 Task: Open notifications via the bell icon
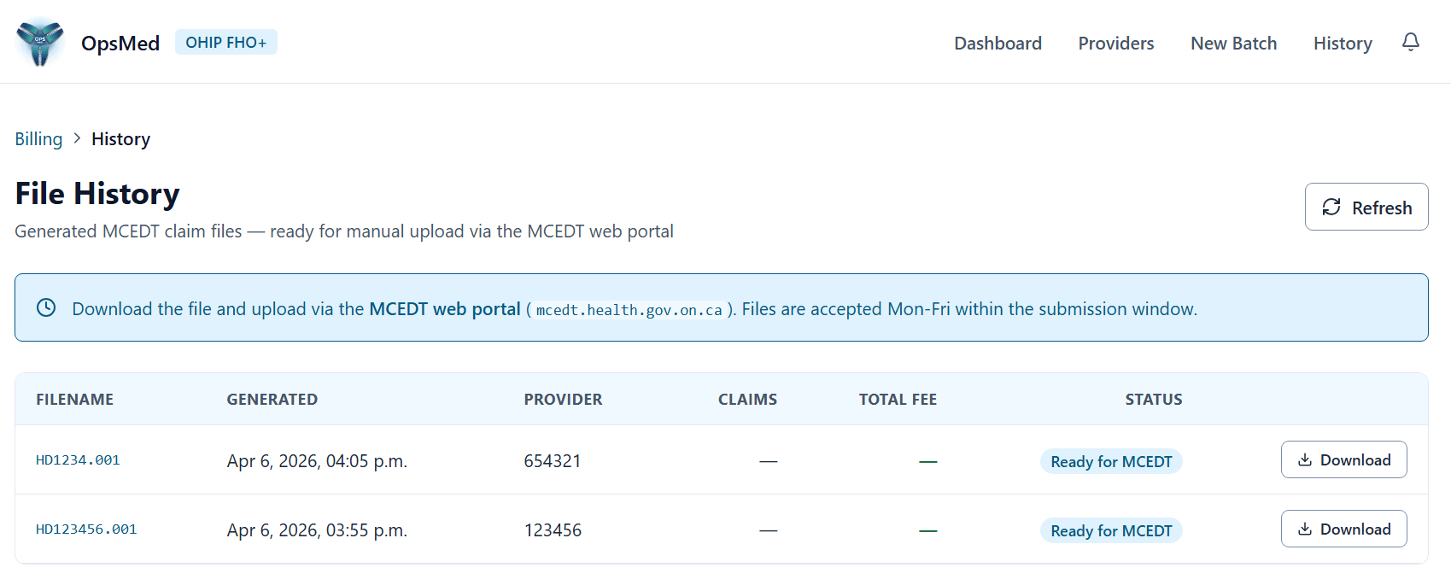pyautogui.click(x=1411, y=41)
